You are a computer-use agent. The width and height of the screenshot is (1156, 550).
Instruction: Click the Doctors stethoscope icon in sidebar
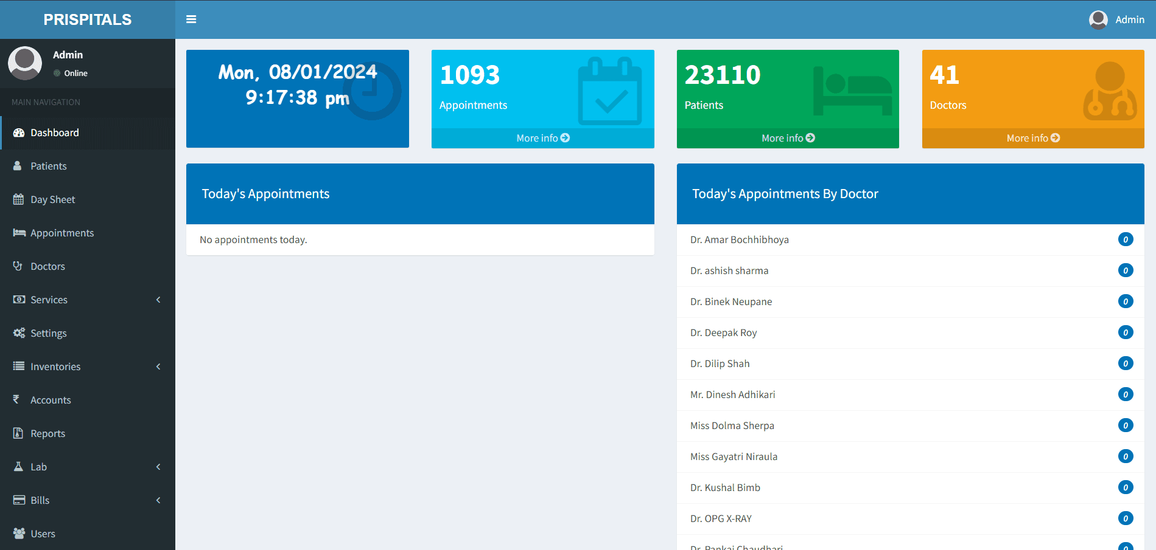tap(18, 266)
